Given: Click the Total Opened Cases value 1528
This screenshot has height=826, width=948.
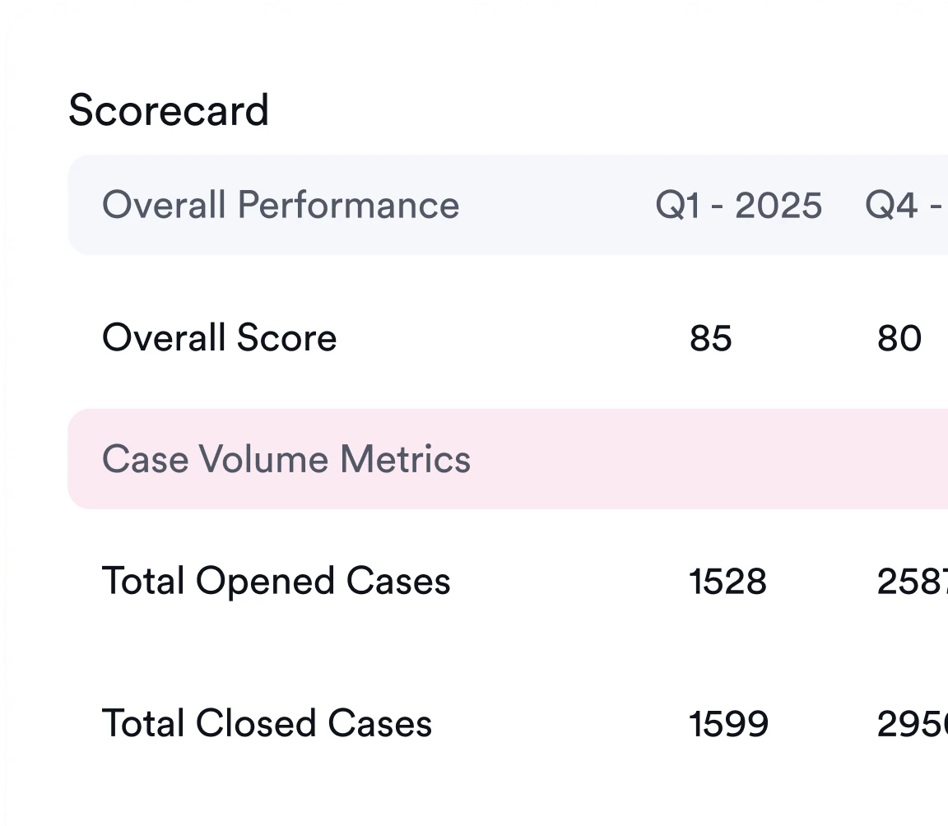Looking at the screenshot, I should pyautogui.click(x=727, y=582).
